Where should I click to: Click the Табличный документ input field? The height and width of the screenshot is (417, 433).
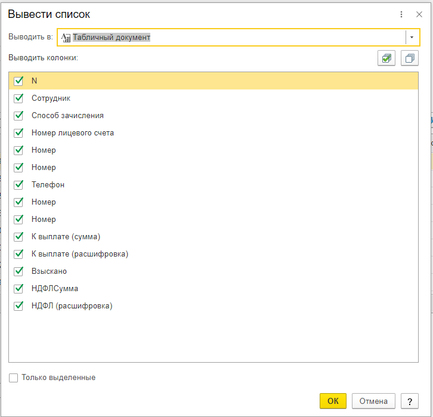[239, 37]
